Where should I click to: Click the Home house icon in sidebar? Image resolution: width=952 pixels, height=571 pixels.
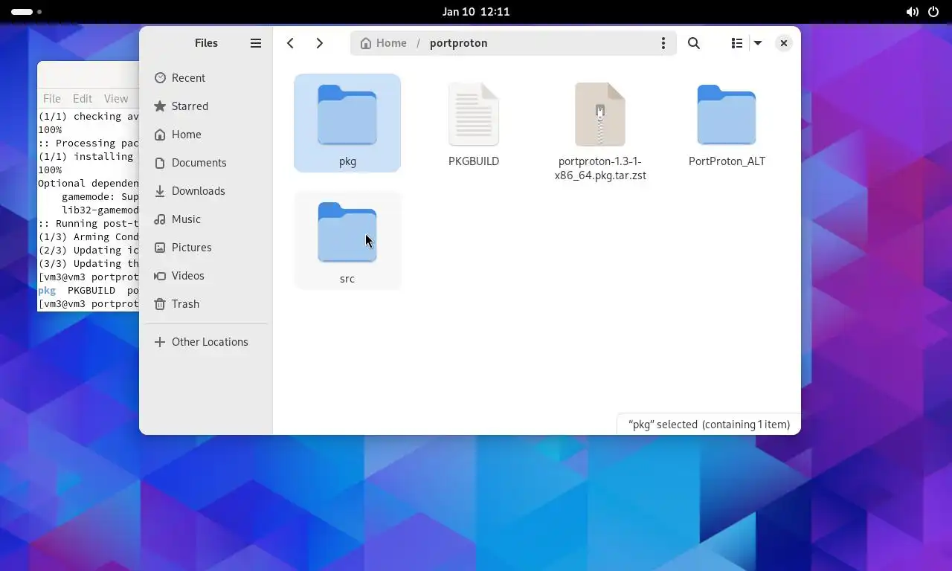tap(160, 135)
